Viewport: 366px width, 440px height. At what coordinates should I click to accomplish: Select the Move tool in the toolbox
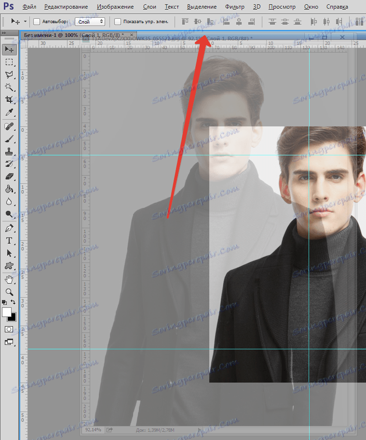pos(9,50)
